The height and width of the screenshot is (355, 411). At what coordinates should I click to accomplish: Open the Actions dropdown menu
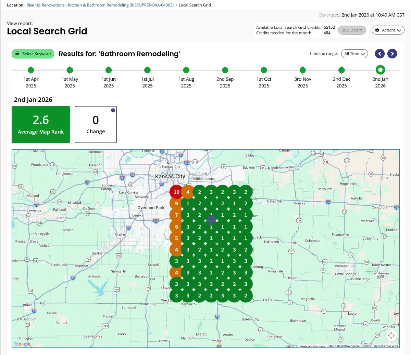coord(388,30)
